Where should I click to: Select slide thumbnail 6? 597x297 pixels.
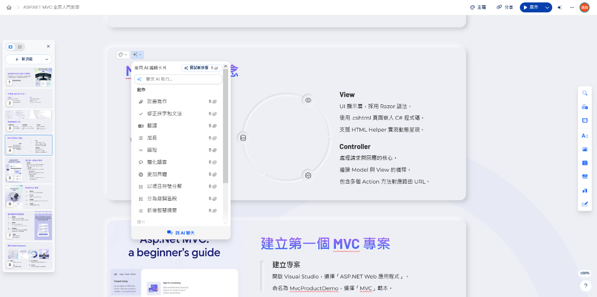coord(29,197)
